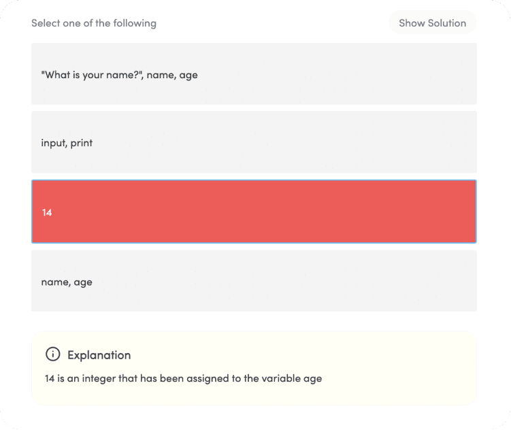This screenshot has width=511, height=430.
Task: Pick the "name, age" answer option
Action: point(254,281)
